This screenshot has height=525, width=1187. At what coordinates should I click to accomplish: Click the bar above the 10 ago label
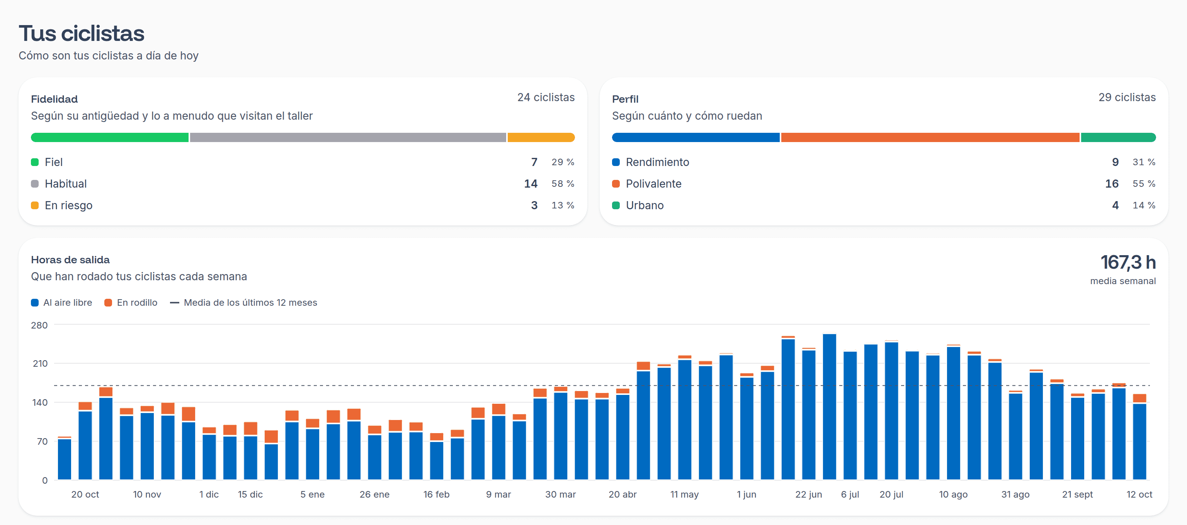point(953,412)
